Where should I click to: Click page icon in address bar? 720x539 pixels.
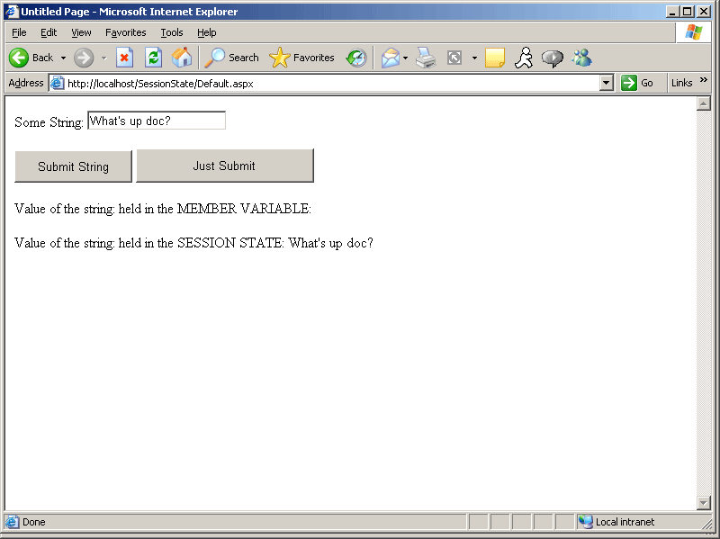[x=58, y=83]
